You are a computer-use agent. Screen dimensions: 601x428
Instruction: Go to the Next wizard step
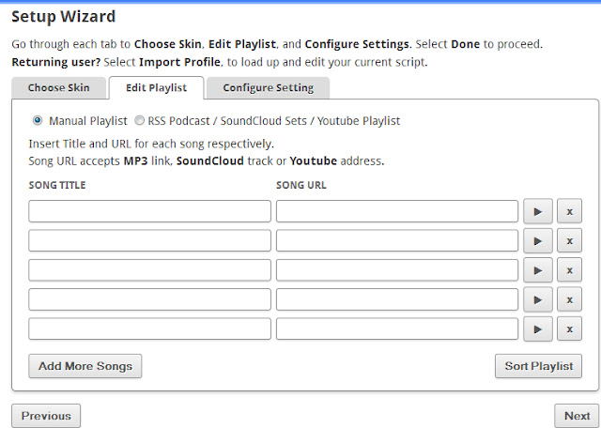coord(577,416)
